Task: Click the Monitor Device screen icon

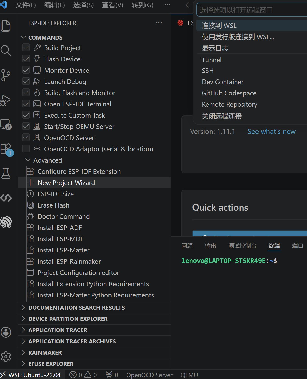Action: pyautogui.click(x=37, y=70)
